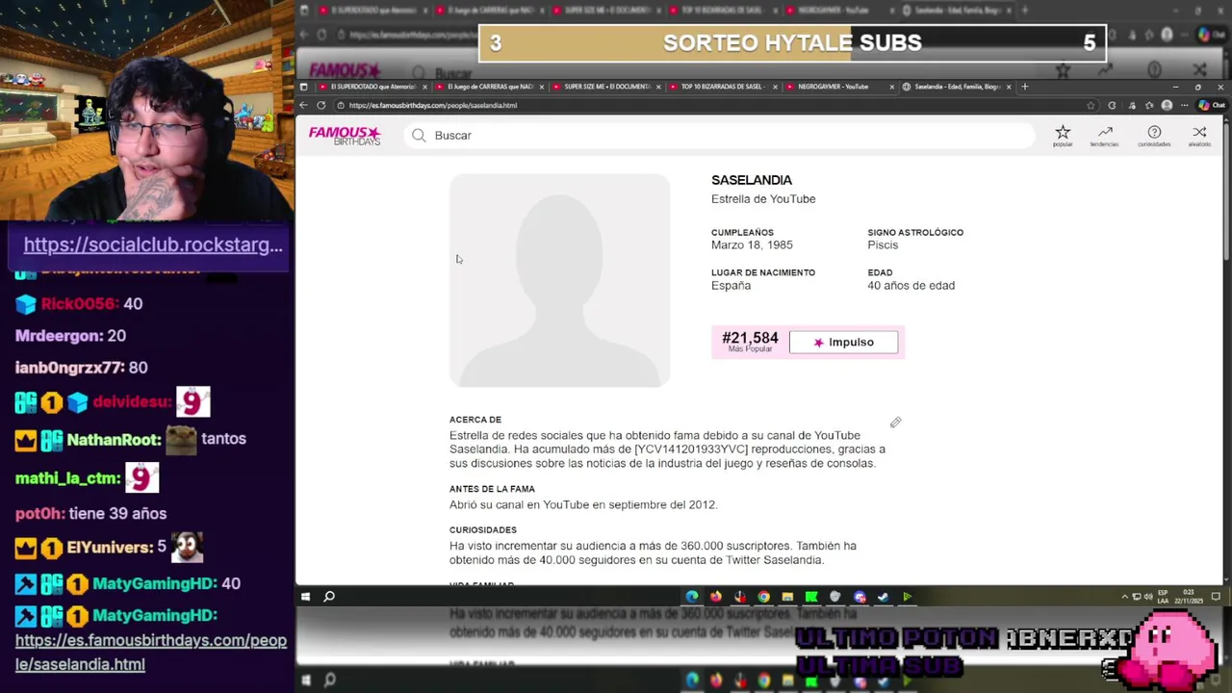Click username Mrdeergon in chat
1232x693 pixels.
coord(59,335)
